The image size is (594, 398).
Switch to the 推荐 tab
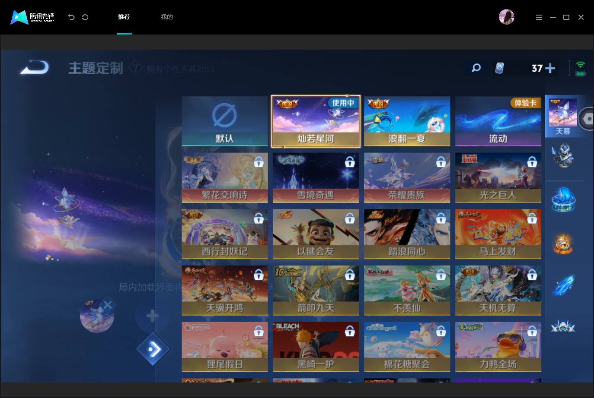click(x=124, y=17)
